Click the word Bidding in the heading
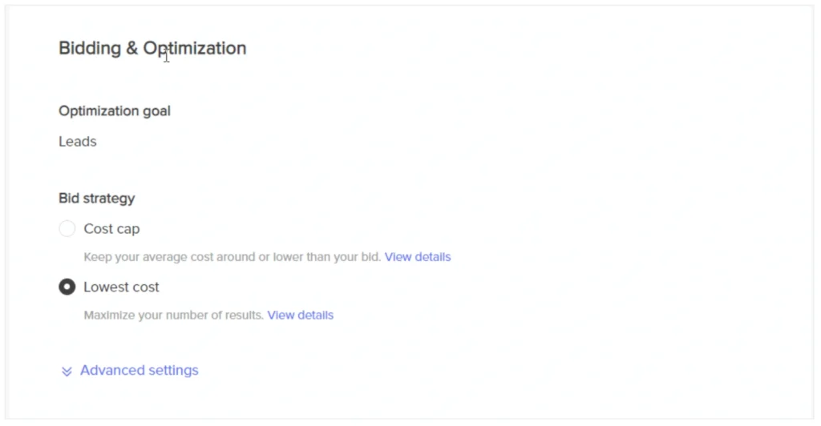821x426 pixels. (88, 48)
